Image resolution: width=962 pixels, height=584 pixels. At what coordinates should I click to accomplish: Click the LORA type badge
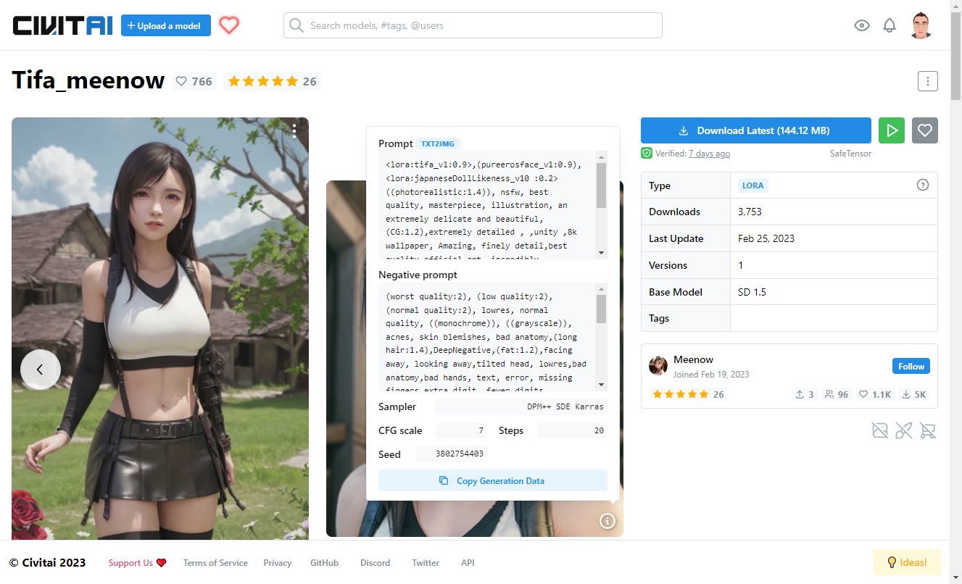753,185
